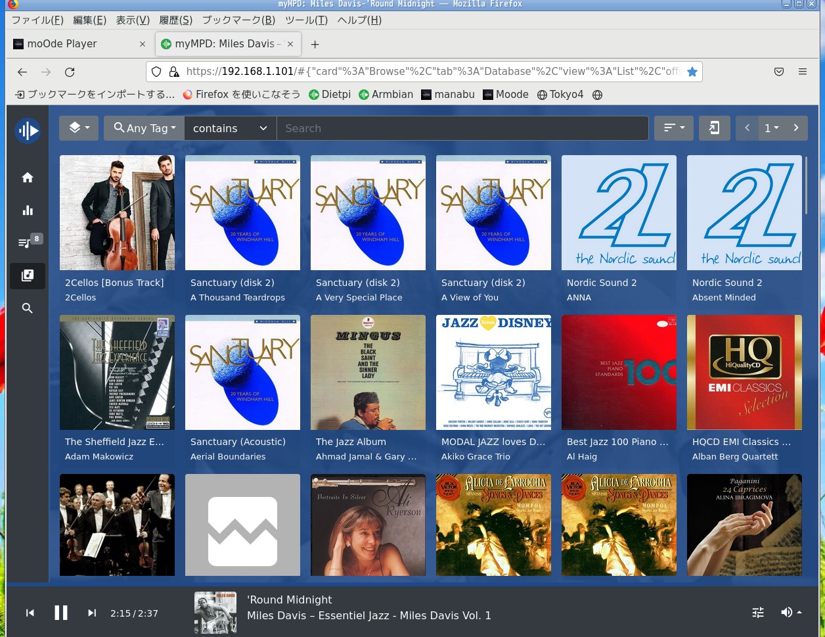The height and width of the screenshot is (637, 825).
Task: Toggle the bookmark star for this page
Action: 692,72
